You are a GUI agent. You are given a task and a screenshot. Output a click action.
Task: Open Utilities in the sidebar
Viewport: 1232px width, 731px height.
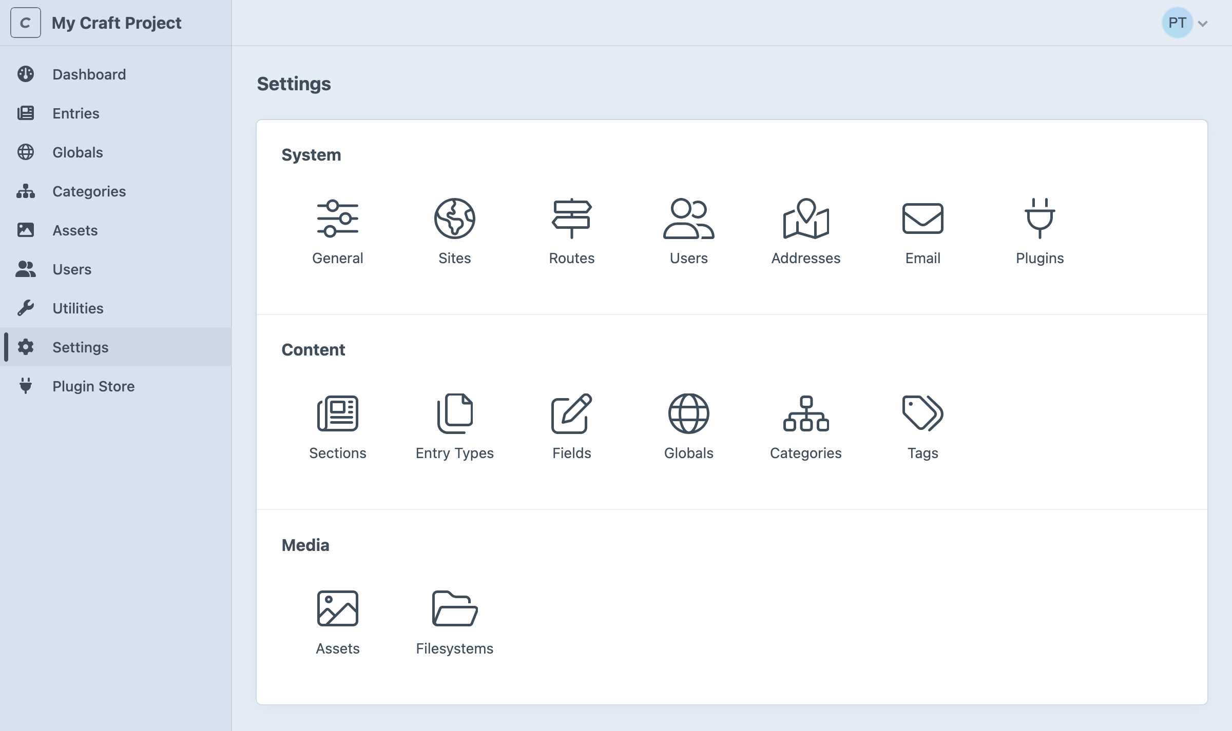115,308
